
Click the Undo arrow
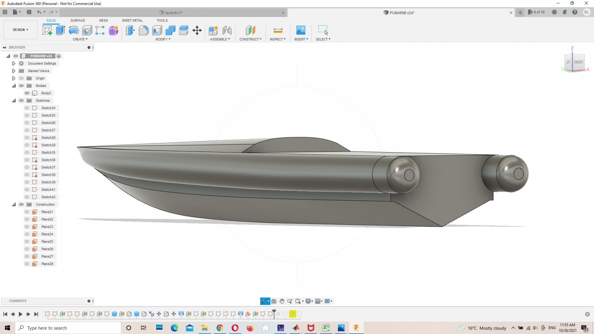point(39,12)
